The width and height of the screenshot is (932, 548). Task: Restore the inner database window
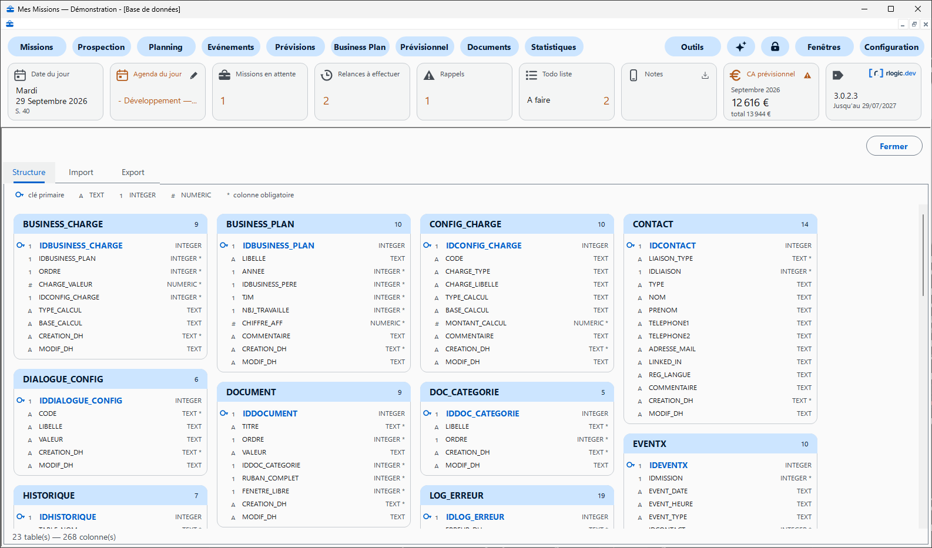(x=914, y=24)
